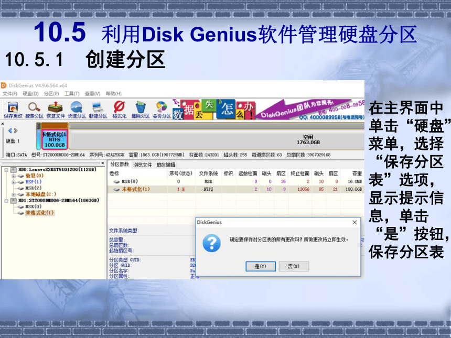Select MSR(0) row in partition table

[x=235, y=182]
